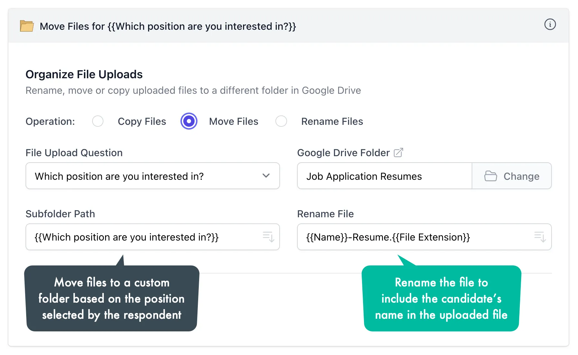578x355 pixels.
Task: Click the external link icon next to Google Drive Folder
Action: [399, 152]
